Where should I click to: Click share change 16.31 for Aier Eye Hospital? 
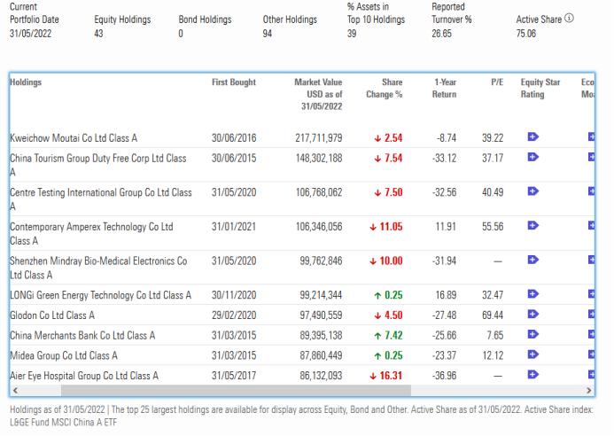(x=386, y=376)
